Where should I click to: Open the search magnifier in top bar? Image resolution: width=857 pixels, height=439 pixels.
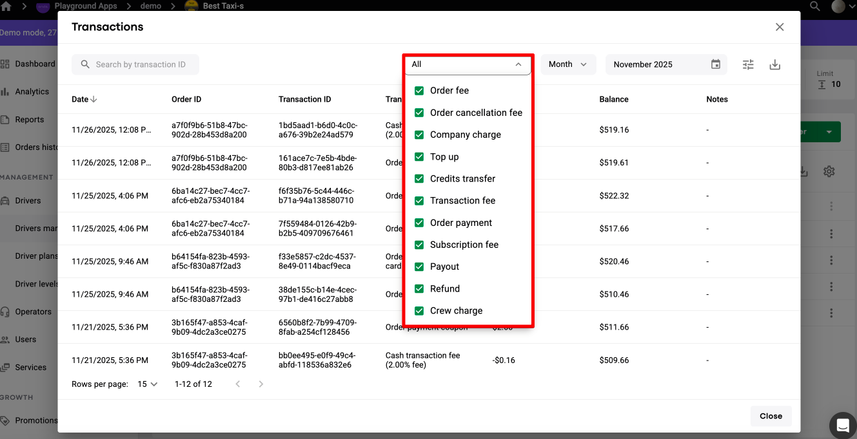(815, 6)
